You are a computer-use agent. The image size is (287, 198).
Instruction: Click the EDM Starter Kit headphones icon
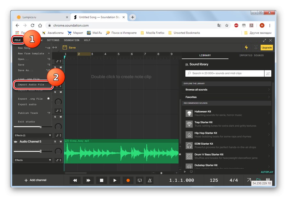tap(189, 146)
